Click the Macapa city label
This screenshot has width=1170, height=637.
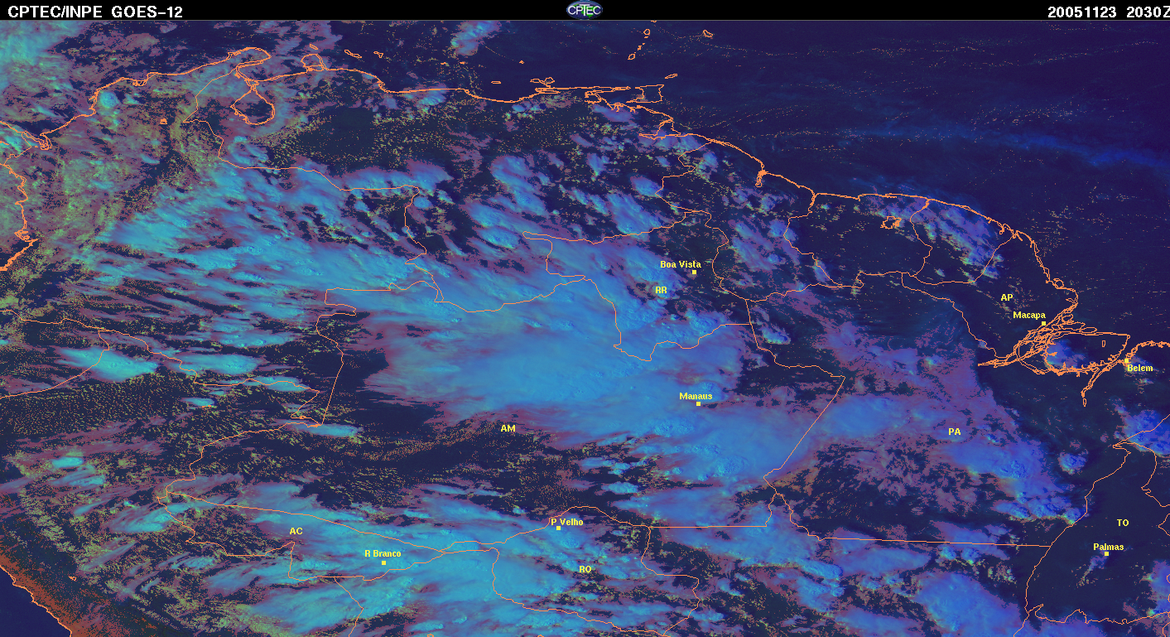[x=1029, y=315]
